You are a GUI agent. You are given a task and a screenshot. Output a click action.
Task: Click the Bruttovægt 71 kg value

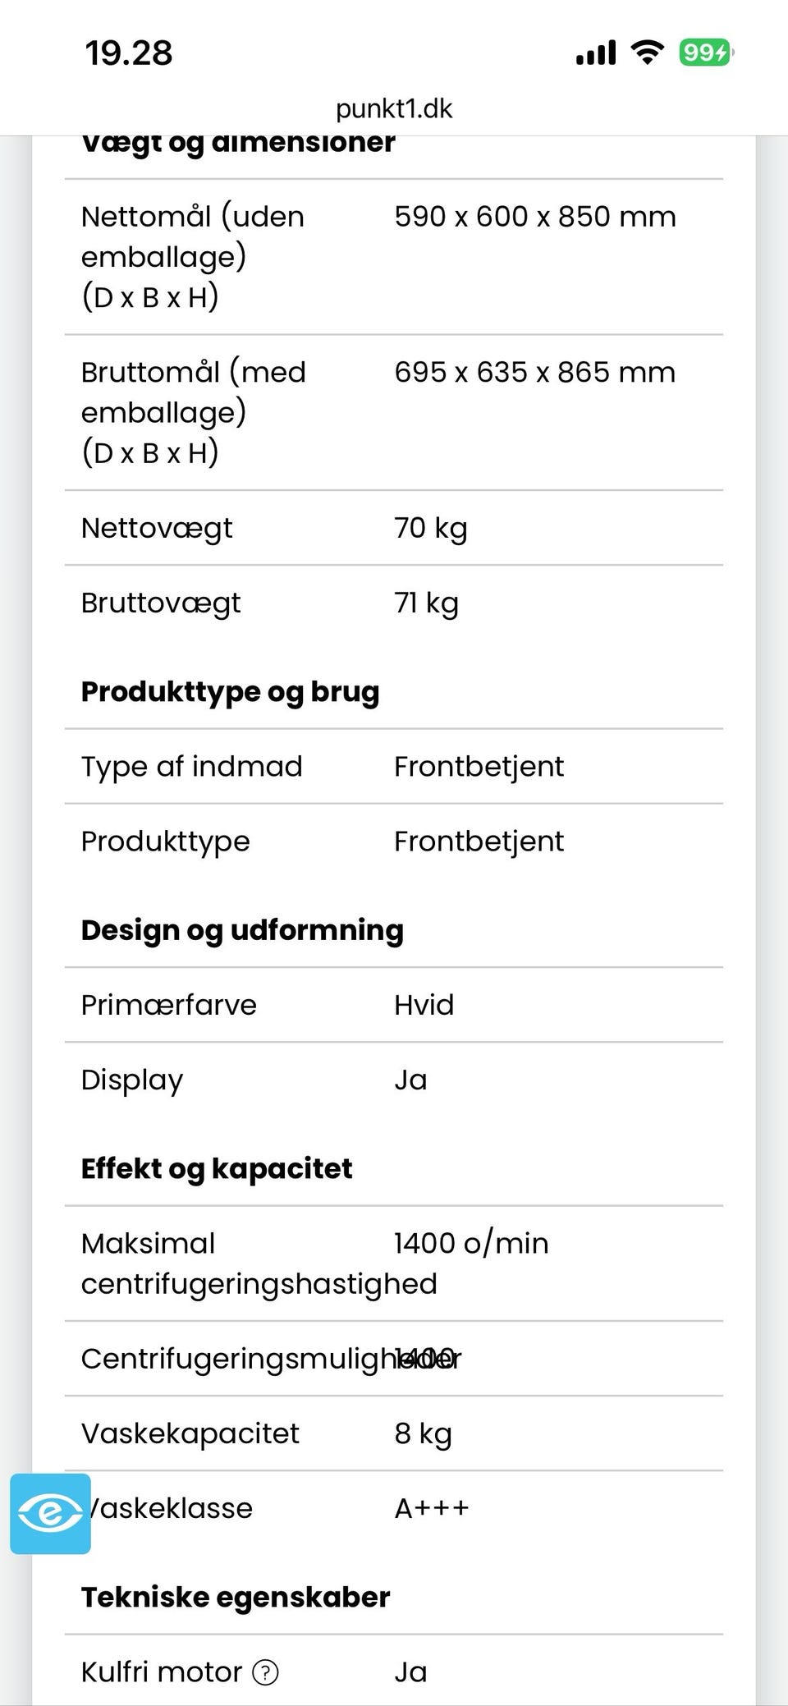point(427,603)
